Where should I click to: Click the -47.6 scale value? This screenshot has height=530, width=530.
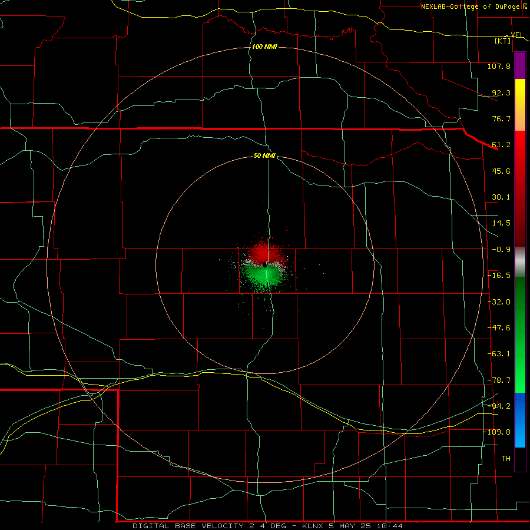(x=499, y=328)
